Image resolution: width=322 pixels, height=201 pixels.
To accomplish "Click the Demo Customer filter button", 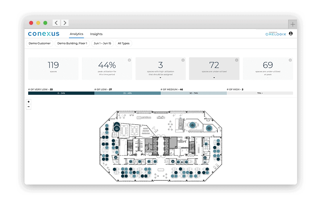I will 39,43.
